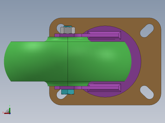Image resolution: width=165 pixels, height=123 pixels.
Task: Click the red X axis arrow
Action: pos(7,113)
